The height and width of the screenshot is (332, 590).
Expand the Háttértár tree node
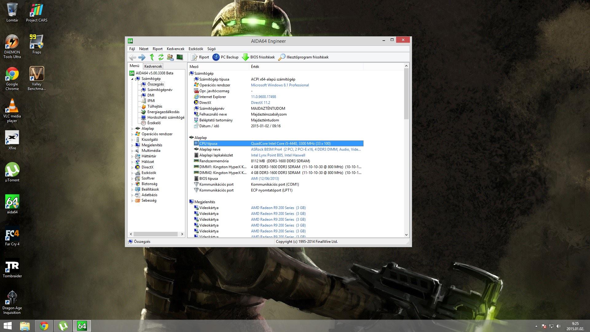coord(132,156)
